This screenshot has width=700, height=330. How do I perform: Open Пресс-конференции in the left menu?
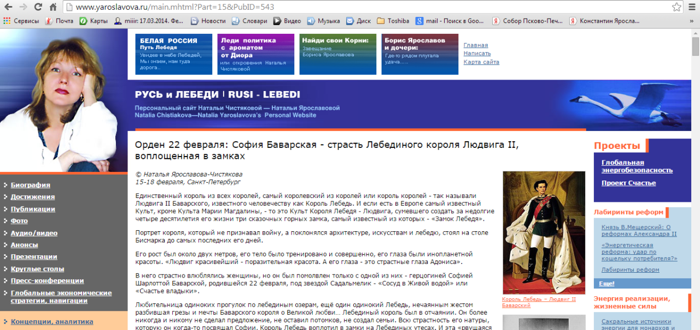click(48, 281)
